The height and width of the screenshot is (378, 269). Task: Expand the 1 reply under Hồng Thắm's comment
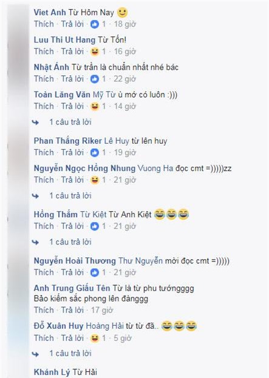coord(70,242)
